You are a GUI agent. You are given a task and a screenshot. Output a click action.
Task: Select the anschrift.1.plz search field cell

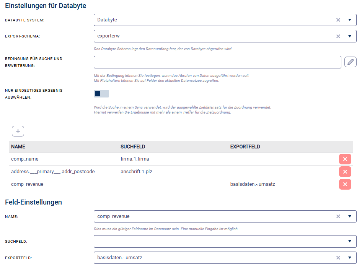click(x=136, y=172)
